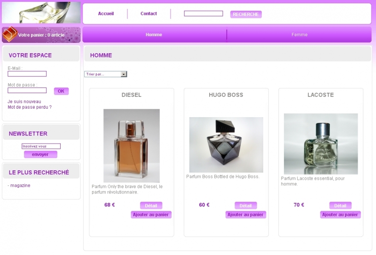Image resolution: width=376 pixels, height=255 pixels.
Task: Click the 'Parfum Lacoste essential, pour homme.' description
Action: click(313, 181)
